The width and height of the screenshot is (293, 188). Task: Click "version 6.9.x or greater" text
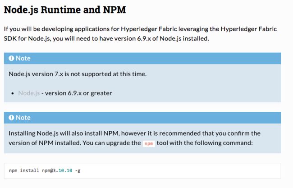click(x=78, y=93)
